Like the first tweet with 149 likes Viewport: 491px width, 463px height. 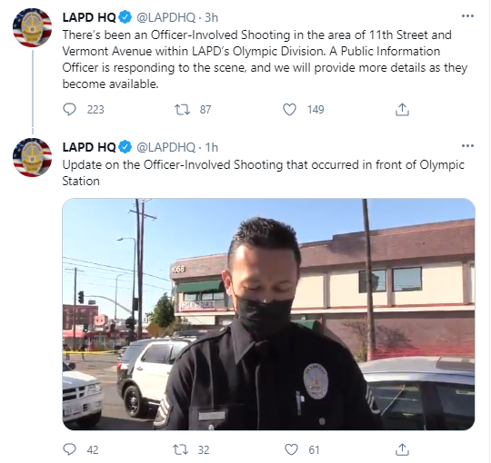click(289, 110)
